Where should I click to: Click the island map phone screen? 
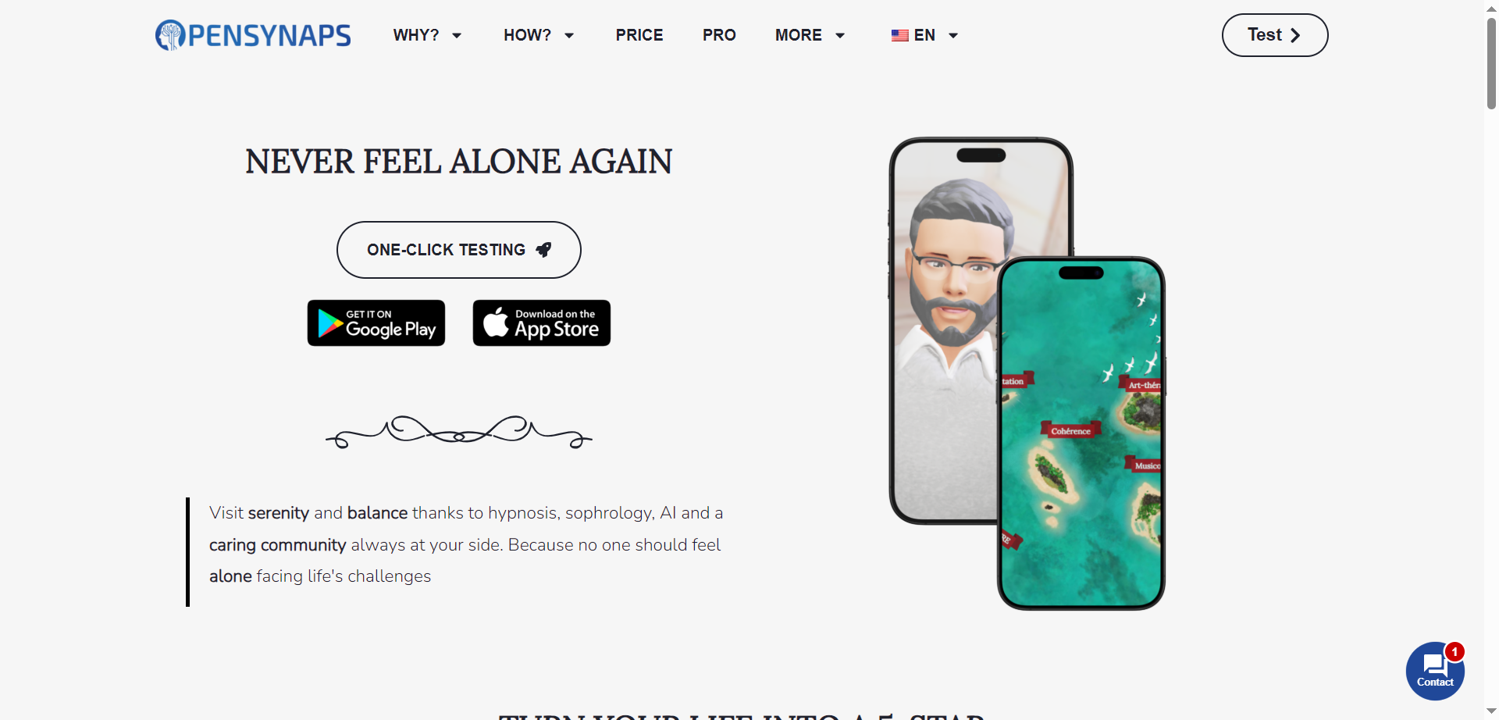[x=1081, y=433]
